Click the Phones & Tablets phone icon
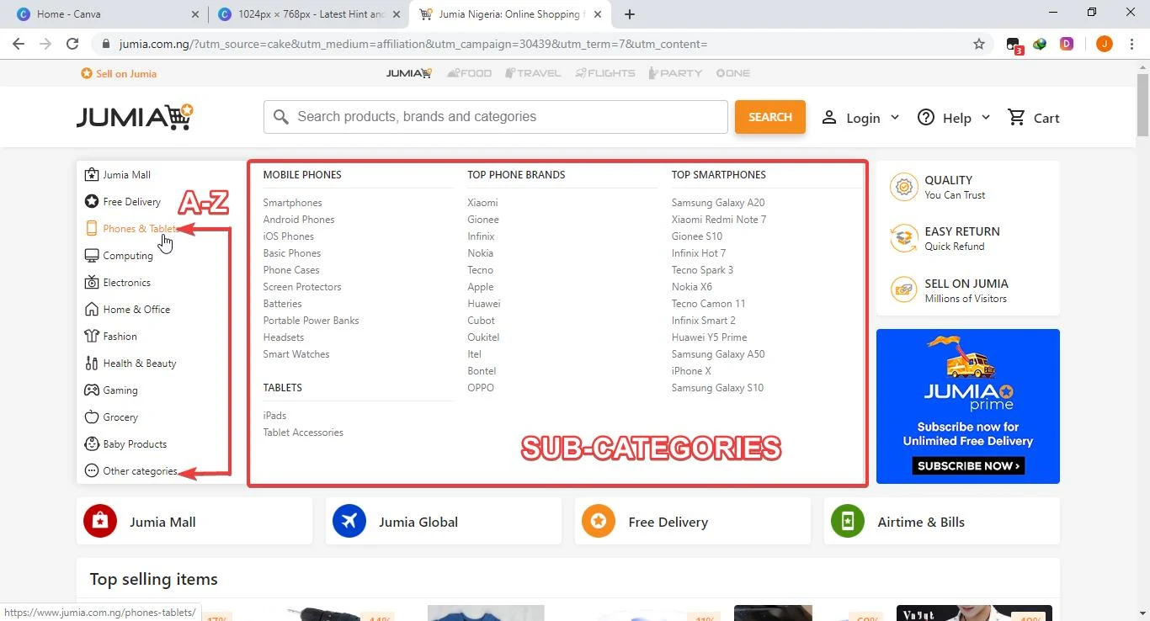This screenshot has width=1150, height=621. [92, 229]
